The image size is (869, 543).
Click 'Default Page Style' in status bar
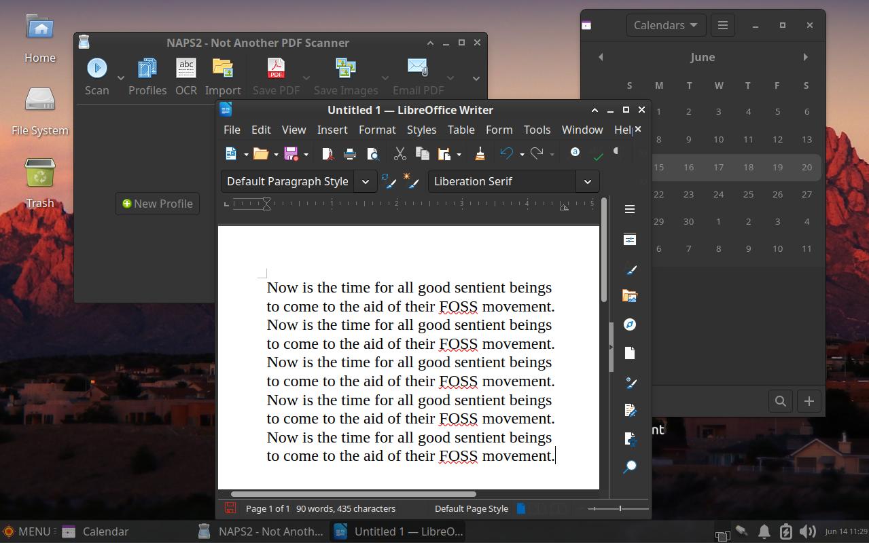coord(472,508)
